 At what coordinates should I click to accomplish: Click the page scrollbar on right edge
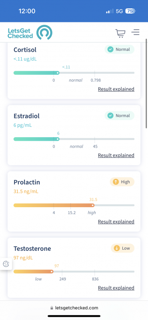point(146,84)
